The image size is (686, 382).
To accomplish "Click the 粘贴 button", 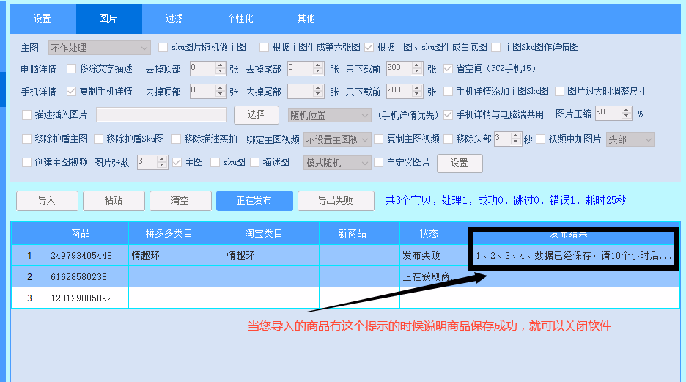I will point(114,201).
